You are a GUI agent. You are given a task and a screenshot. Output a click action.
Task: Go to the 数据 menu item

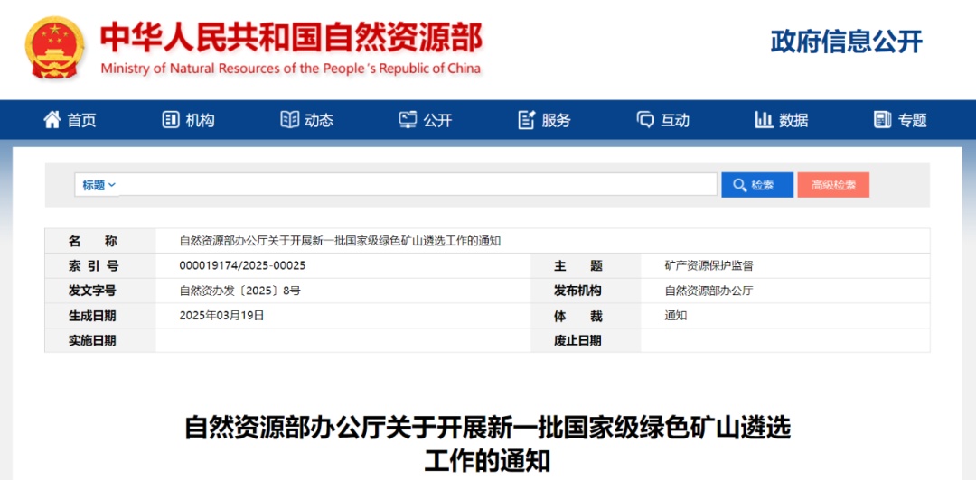pos(793,120)
